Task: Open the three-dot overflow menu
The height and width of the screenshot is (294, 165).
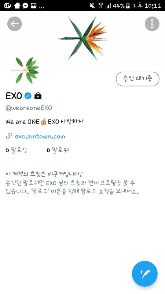Action: 152,24
